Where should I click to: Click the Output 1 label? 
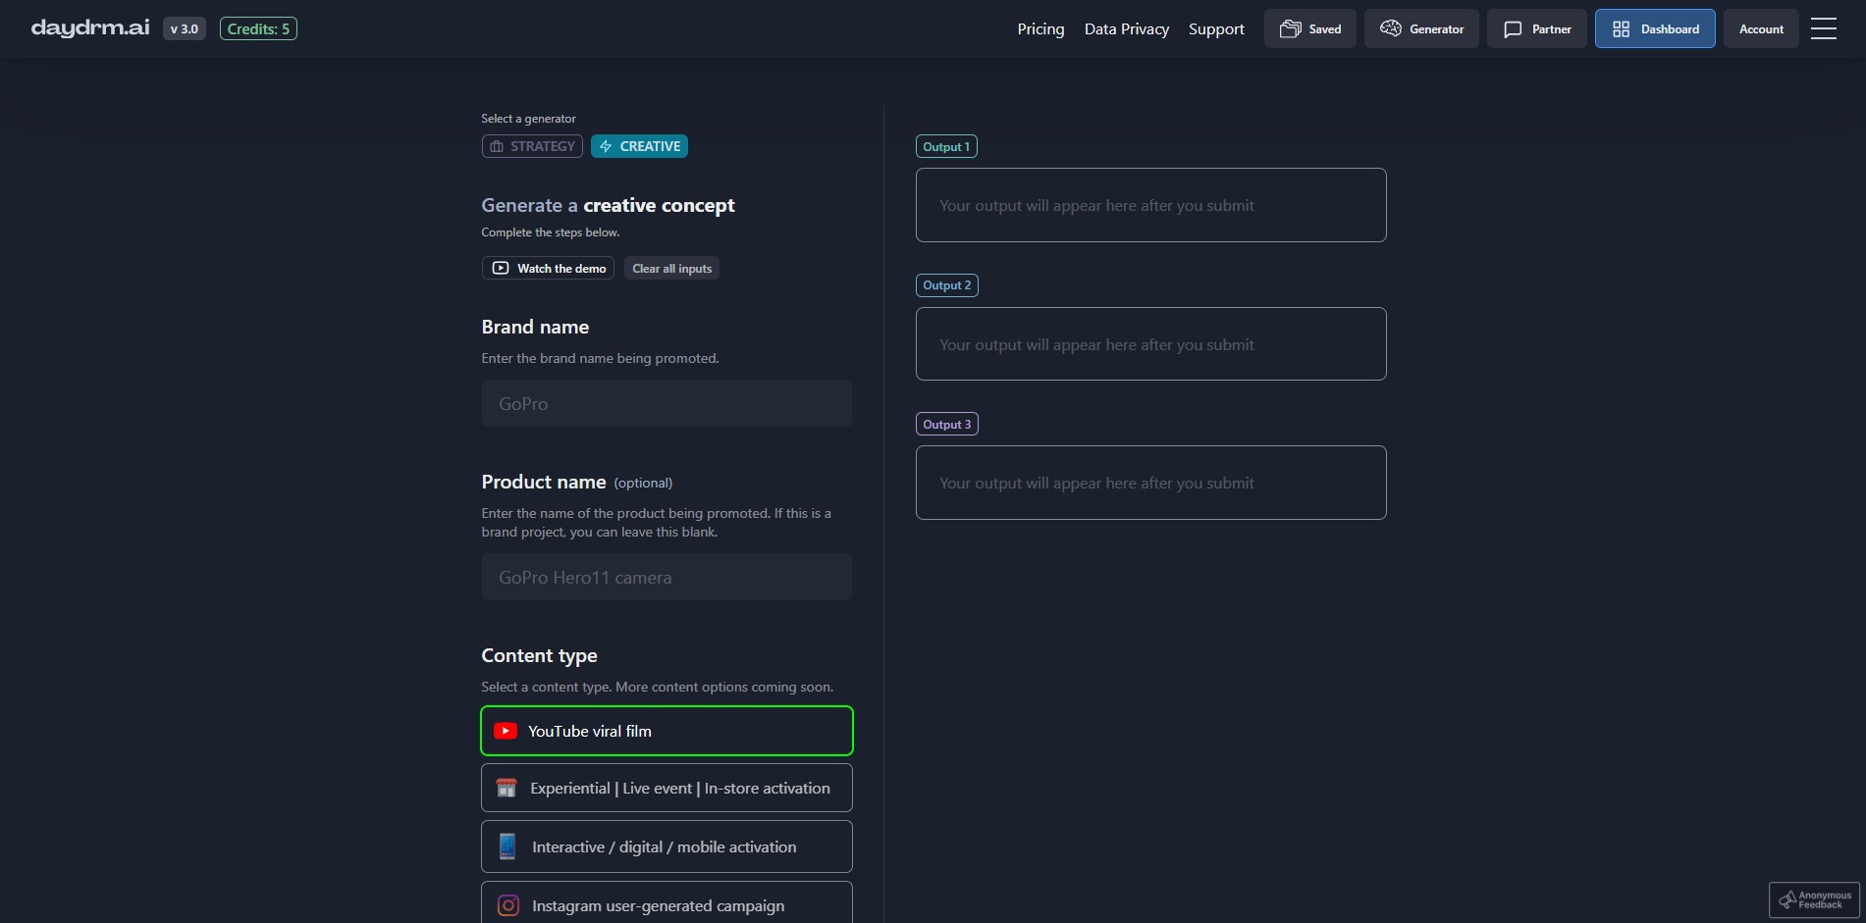coord(946,146)
